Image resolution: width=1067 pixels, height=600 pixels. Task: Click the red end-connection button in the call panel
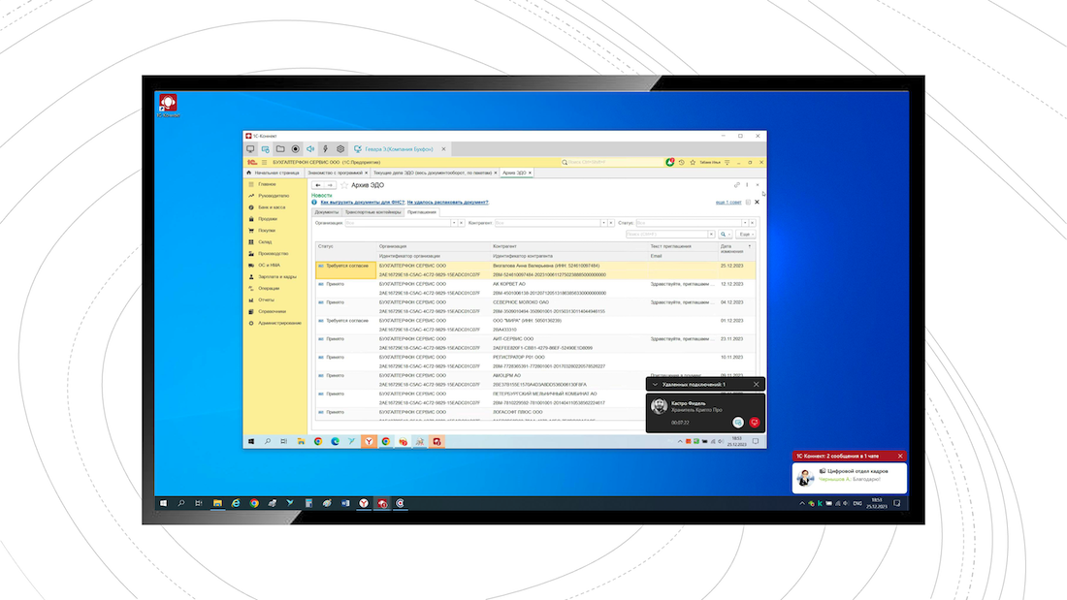[x=755, y=423]
